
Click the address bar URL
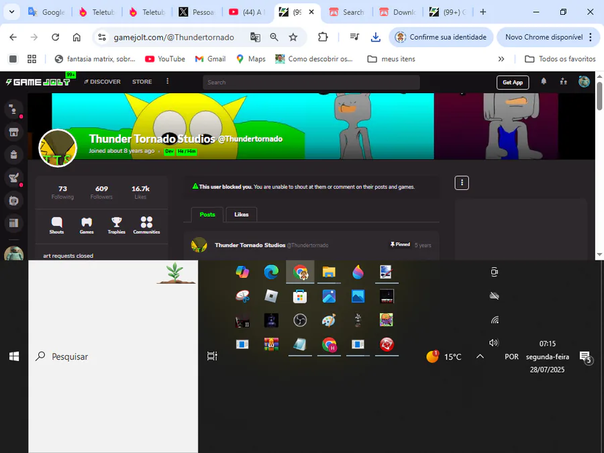pos(174,38)
